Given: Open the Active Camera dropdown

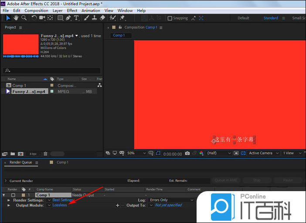Looking at the screenshot, I should (262, 153).
